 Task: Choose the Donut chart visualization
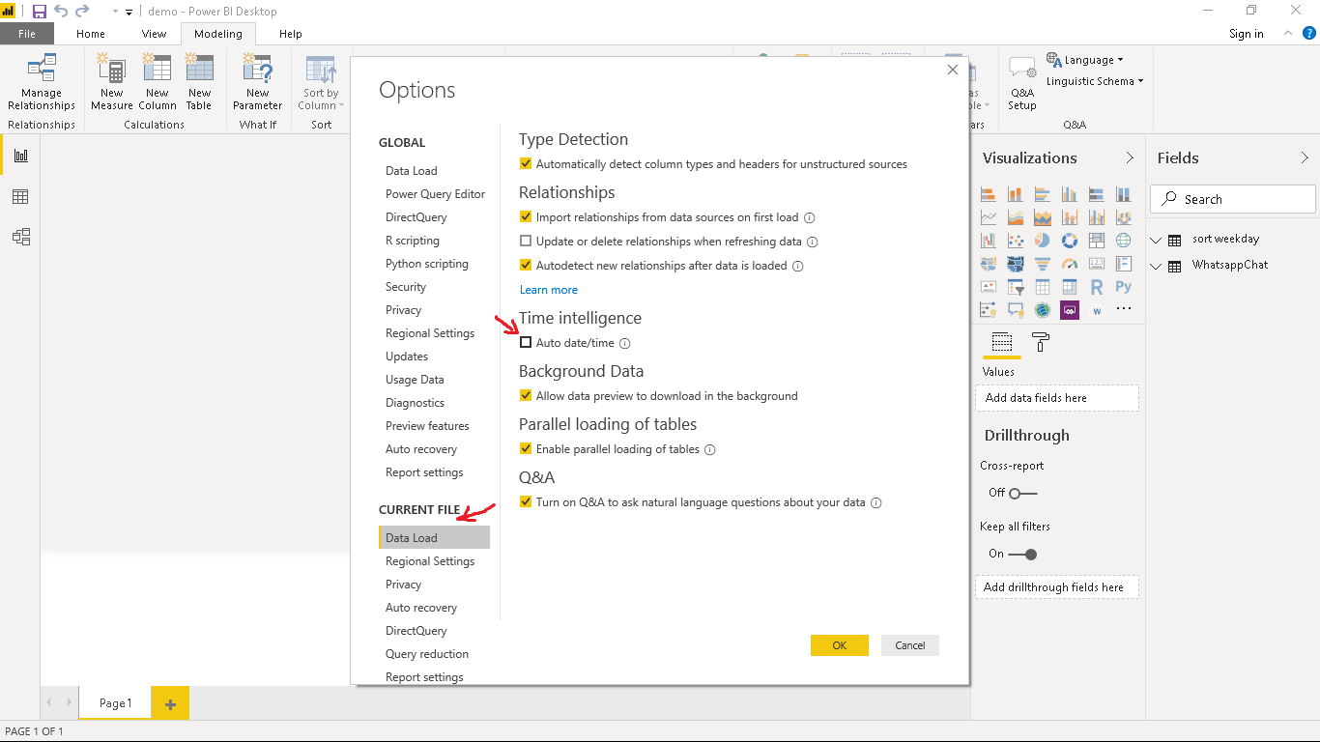[x=1069, y=241]
